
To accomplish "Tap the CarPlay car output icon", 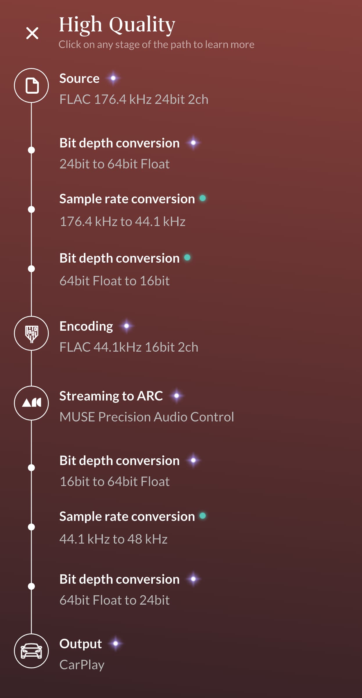I will [x=31, y=651].
